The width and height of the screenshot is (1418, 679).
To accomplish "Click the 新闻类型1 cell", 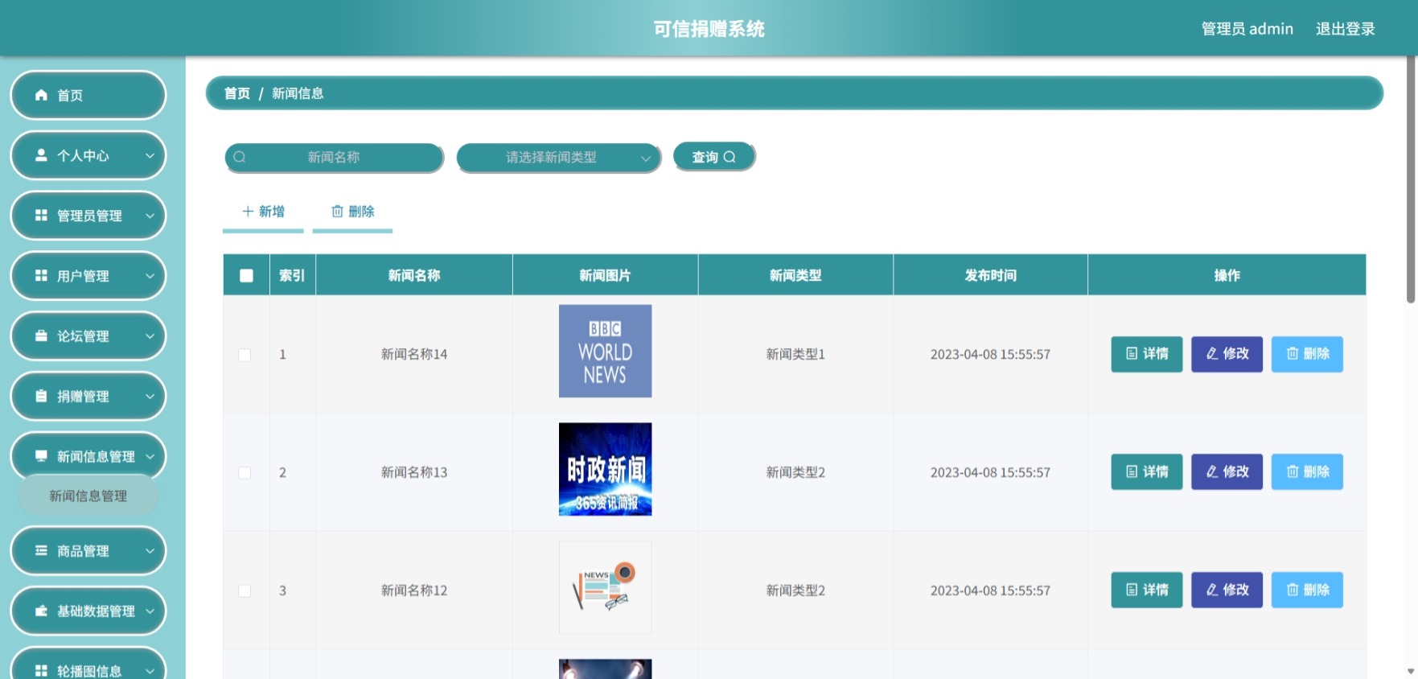I will click(x=795, y=354).
